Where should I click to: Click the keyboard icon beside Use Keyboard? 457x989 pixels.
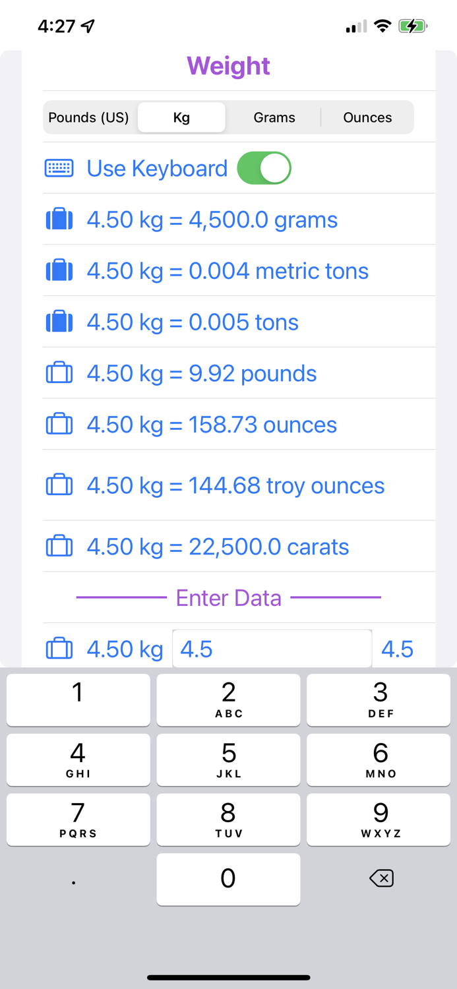pyautogui.click(x=59, y=168)
